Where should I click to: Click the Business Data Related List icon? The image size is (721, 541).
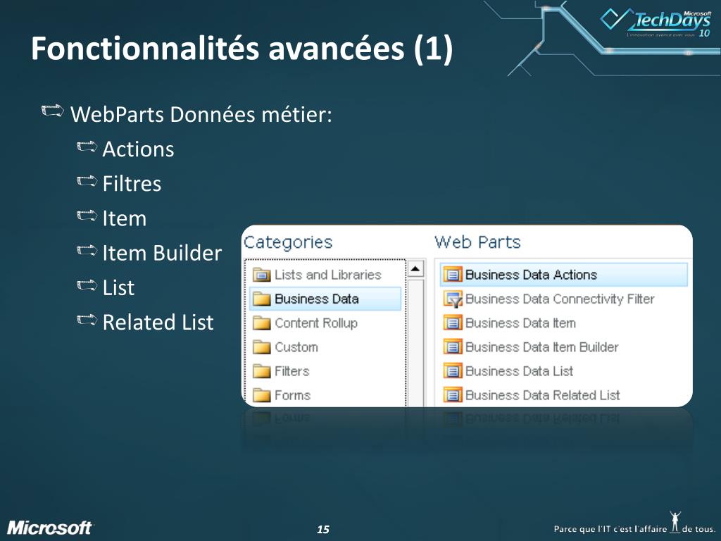pos(453,395)
